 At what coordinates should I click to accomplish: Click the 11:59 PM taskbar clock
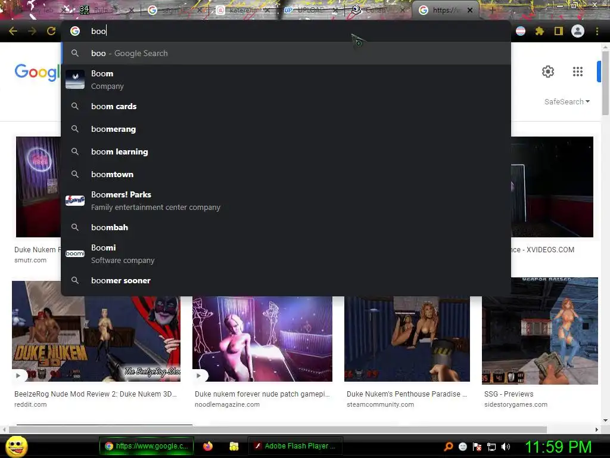[x=558, y=446]
